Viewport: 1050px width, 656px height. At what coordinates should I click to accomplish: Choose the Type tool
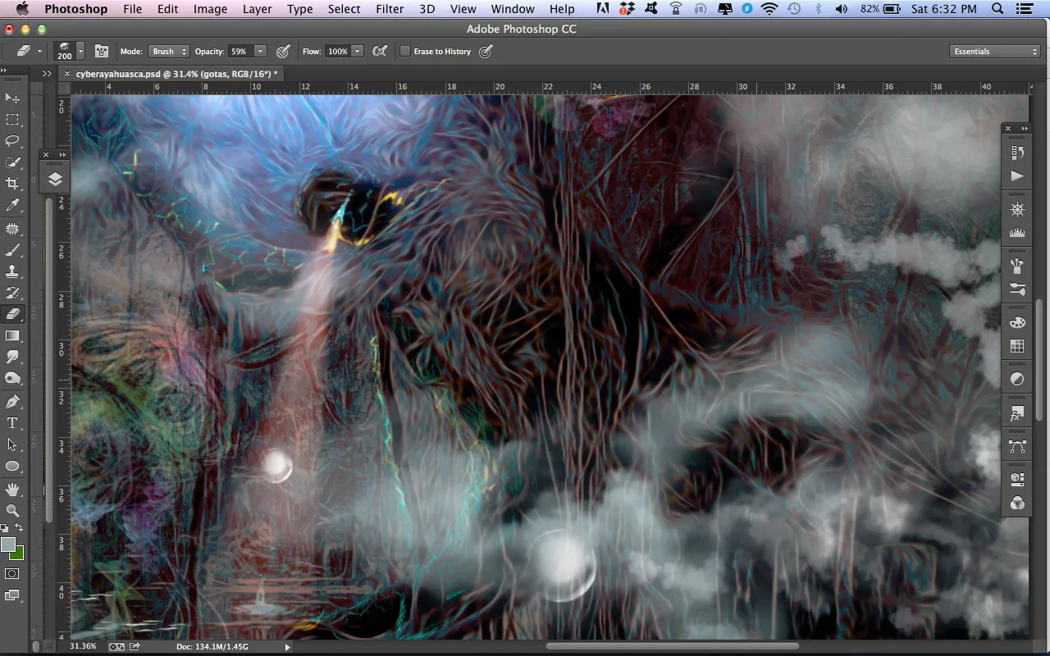[12, 423]
